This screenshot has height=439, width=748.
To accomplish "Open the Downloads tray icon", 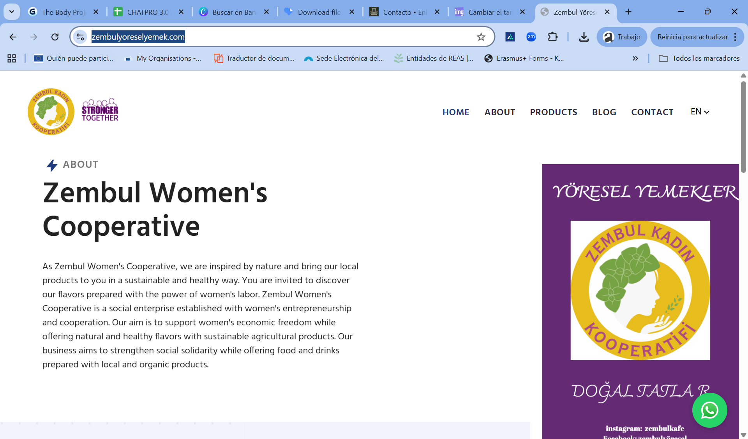I will click(584, 37).
